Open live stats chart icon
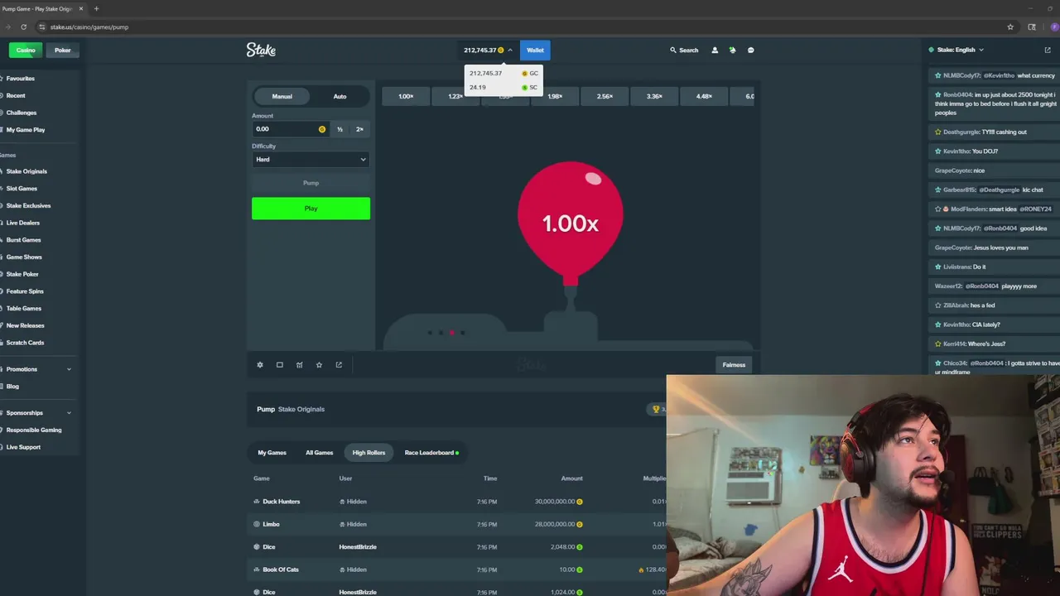This screenshot has width=1060, height=596. [300, 365]
